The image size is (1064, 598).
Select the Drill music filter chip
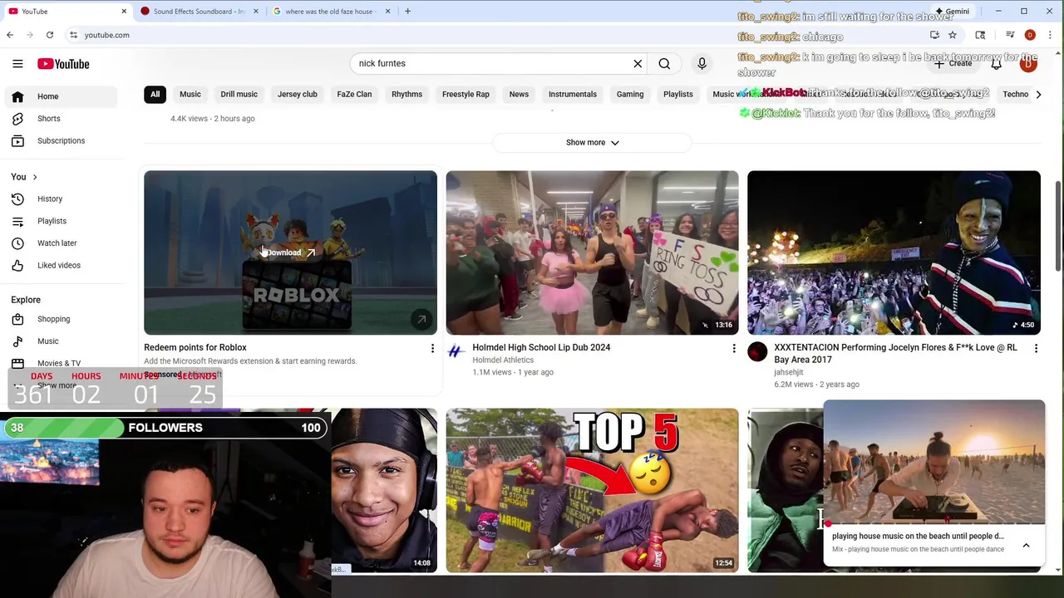239,95
